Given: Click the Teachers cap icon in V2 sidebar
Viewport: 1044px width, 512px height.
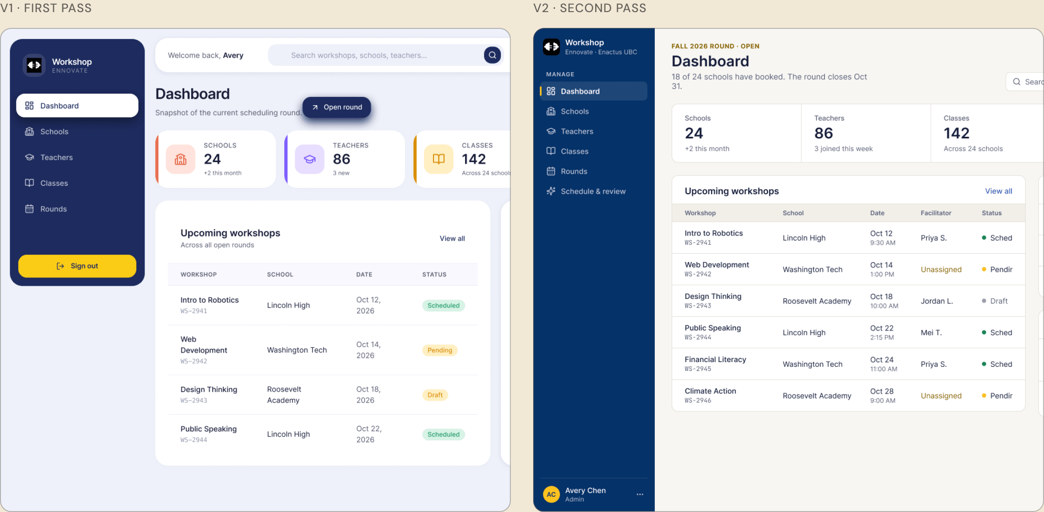Looking at the screenshot, I should pos(551,131).
